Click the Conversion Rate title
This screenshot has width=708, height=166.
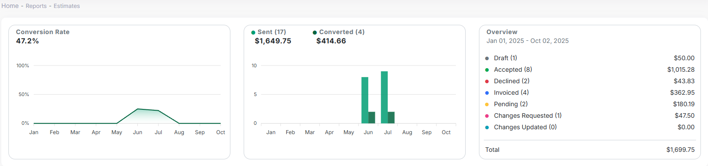[43, 32]
